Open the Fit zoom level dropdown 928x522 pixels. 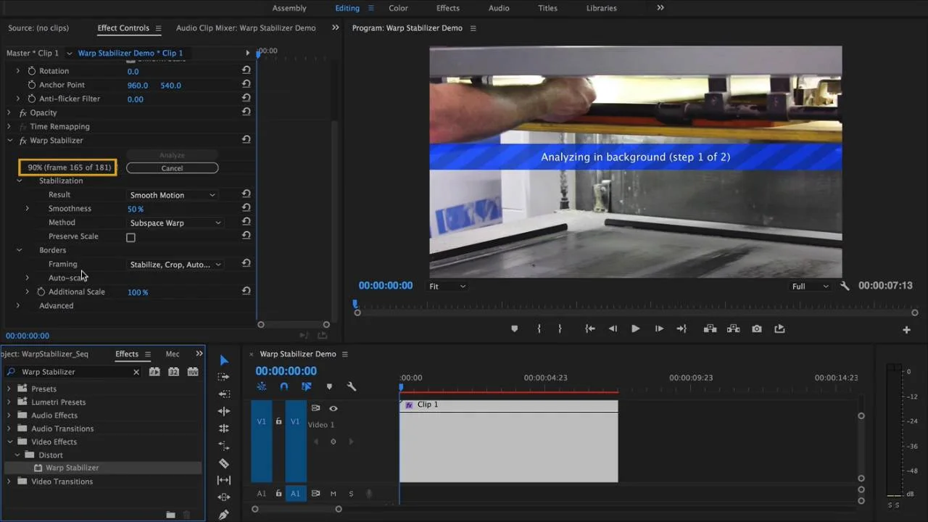click(447, 286)
